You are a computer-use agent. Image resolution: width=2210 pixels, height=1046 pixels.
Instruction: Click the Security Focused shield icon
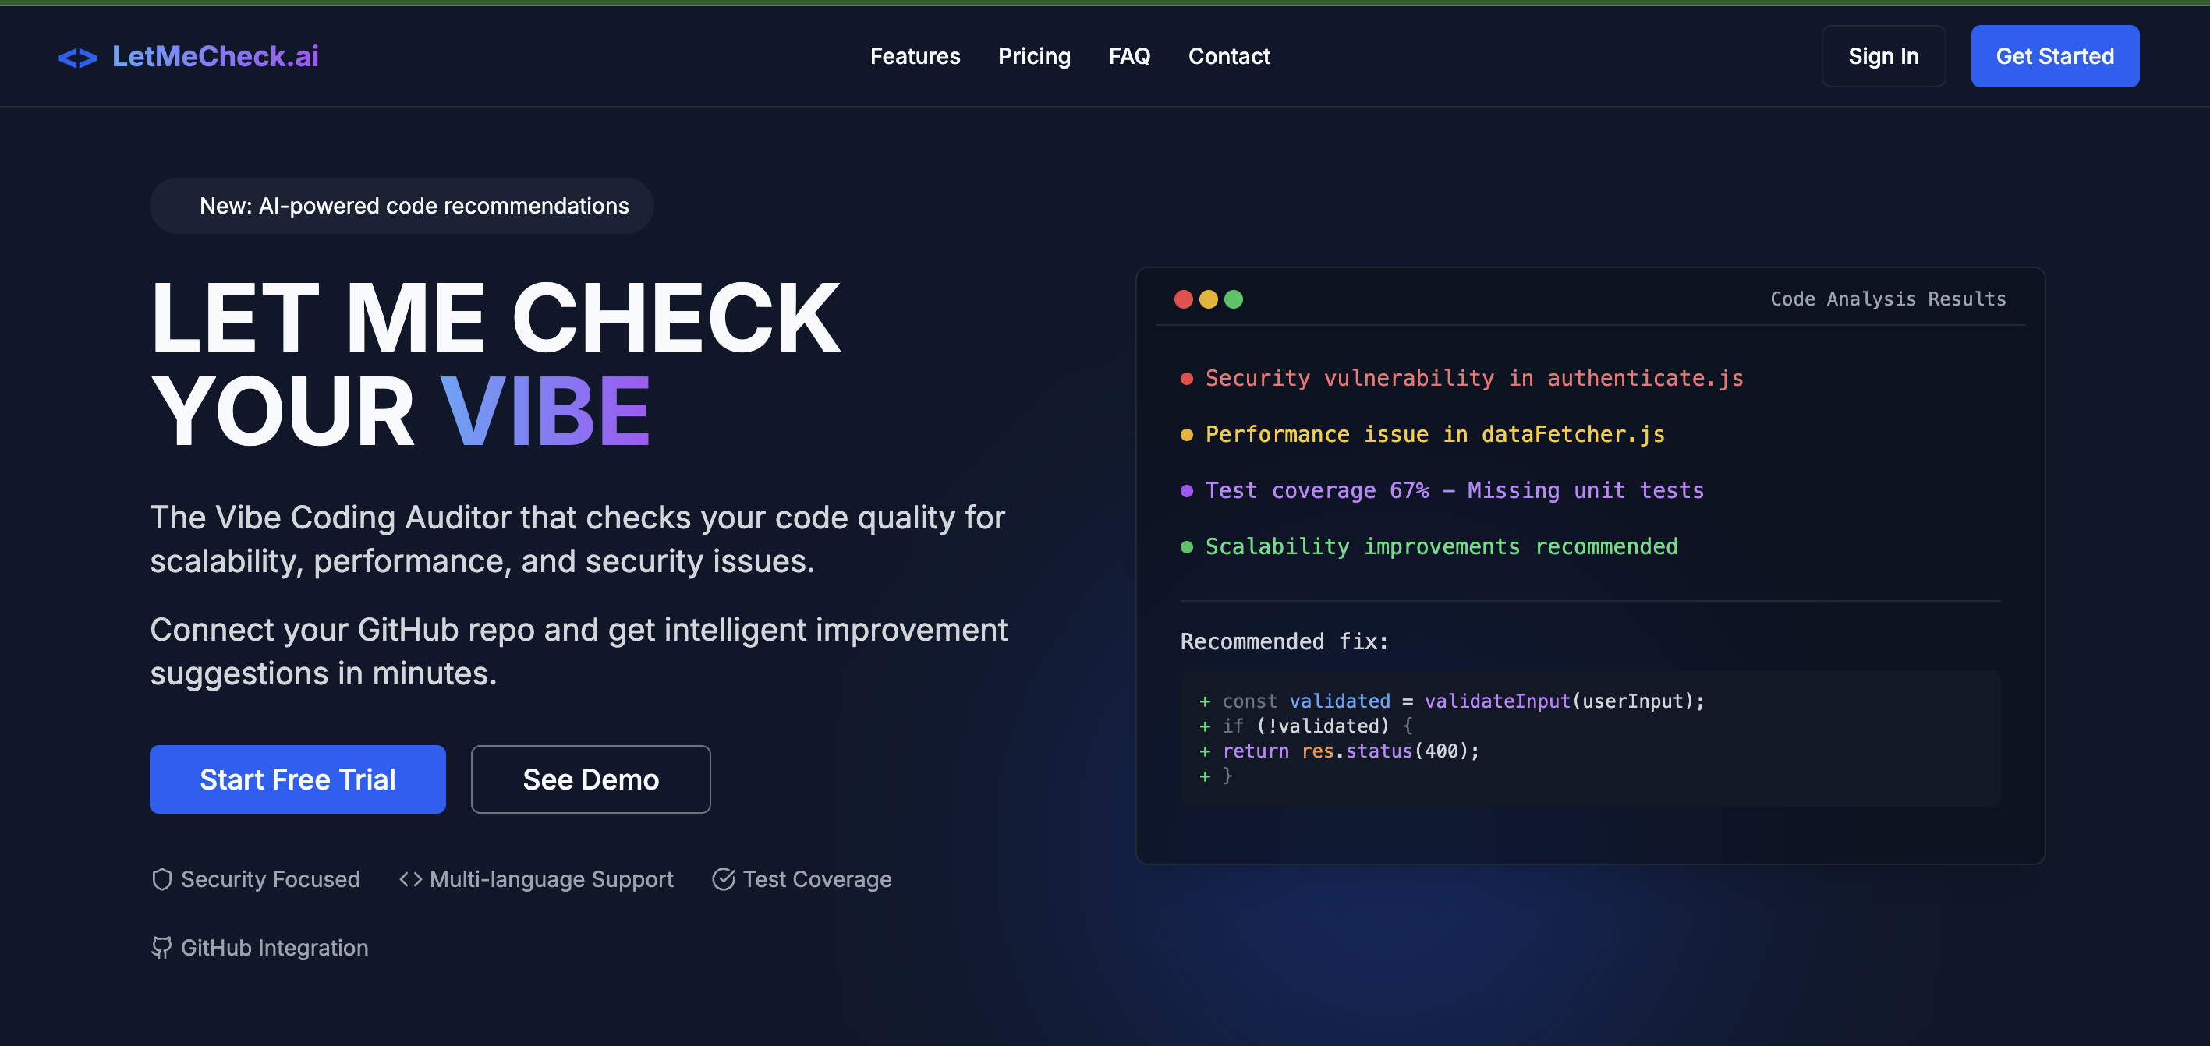pyautogui.click(x=161, y=880)
